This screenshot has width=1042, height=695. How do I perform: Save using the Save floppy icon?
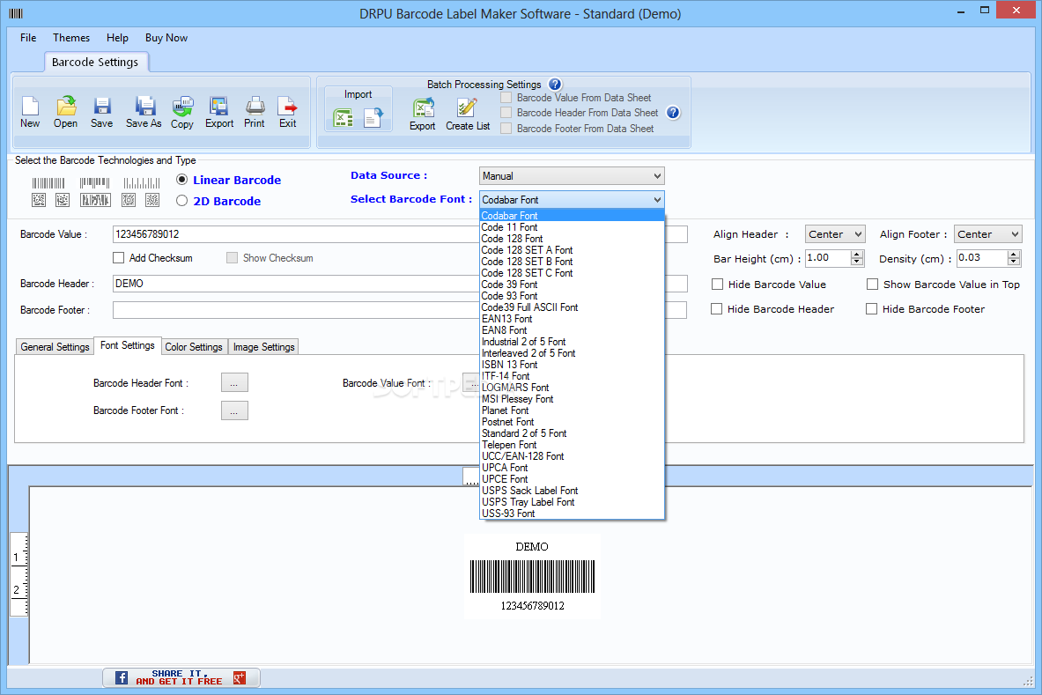point(101,107)
